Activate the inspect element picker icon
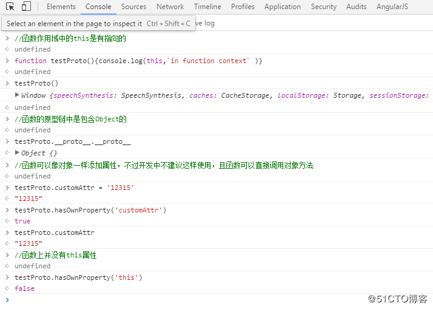The height and width of the screenshot is (309, 433). coord(10,7)
